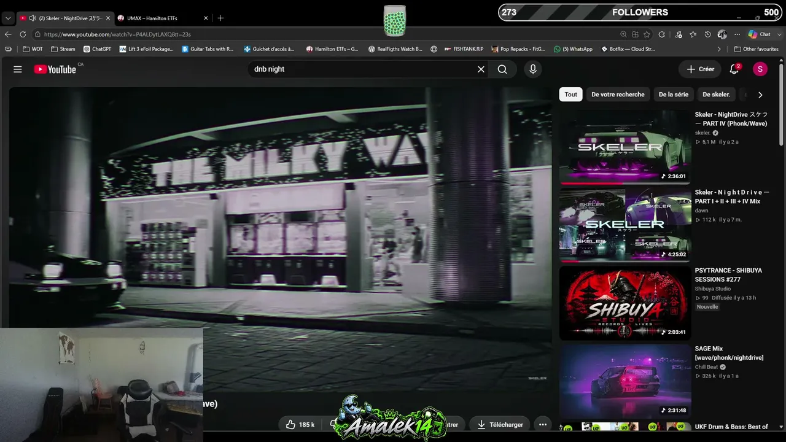Open the Shibuya Studio channel name
786x442 pixels.
click(x=713, y=289)
